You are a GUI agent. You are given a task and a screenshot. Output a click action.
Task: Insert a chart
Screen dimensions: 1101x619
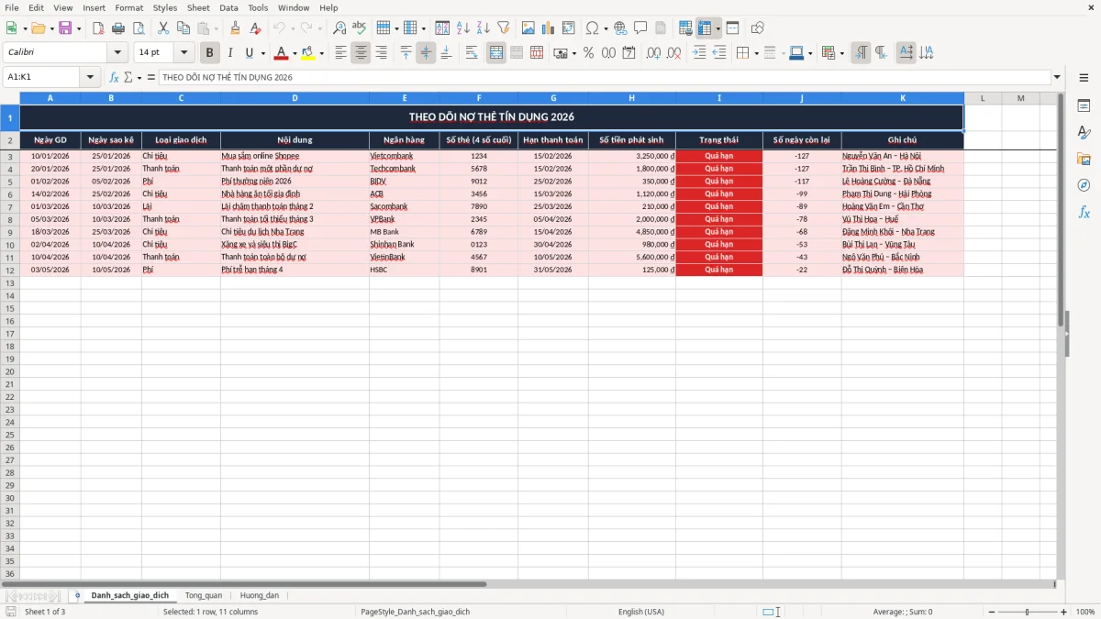[x=549, y=28]
